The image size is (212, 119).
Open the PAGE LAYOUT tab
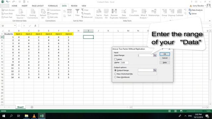37,6
